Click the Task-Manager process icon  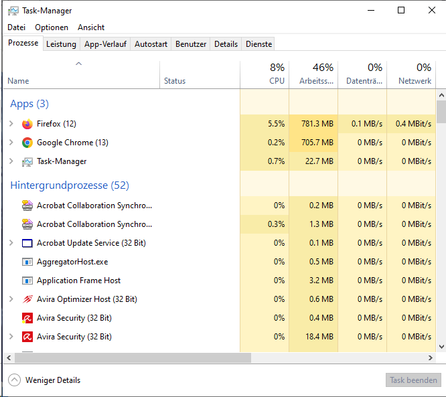(x=27, y=161)
